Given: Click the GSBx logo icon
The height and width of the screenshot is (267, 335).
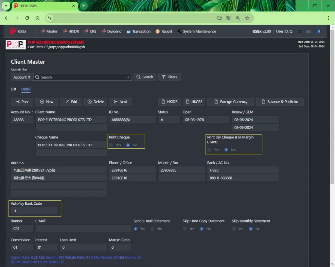Looking at the screenshot, I should pos(13,31).
